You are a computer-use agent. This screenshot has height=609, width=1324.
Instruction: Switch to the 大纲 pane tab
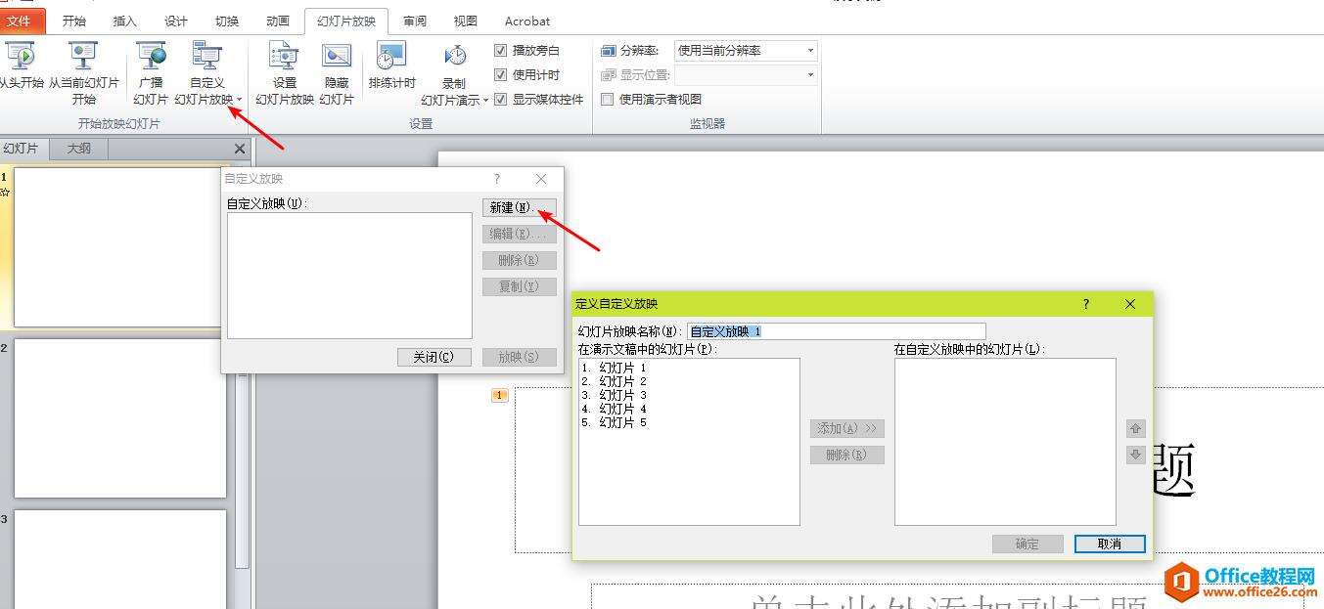tap(78, 149)
